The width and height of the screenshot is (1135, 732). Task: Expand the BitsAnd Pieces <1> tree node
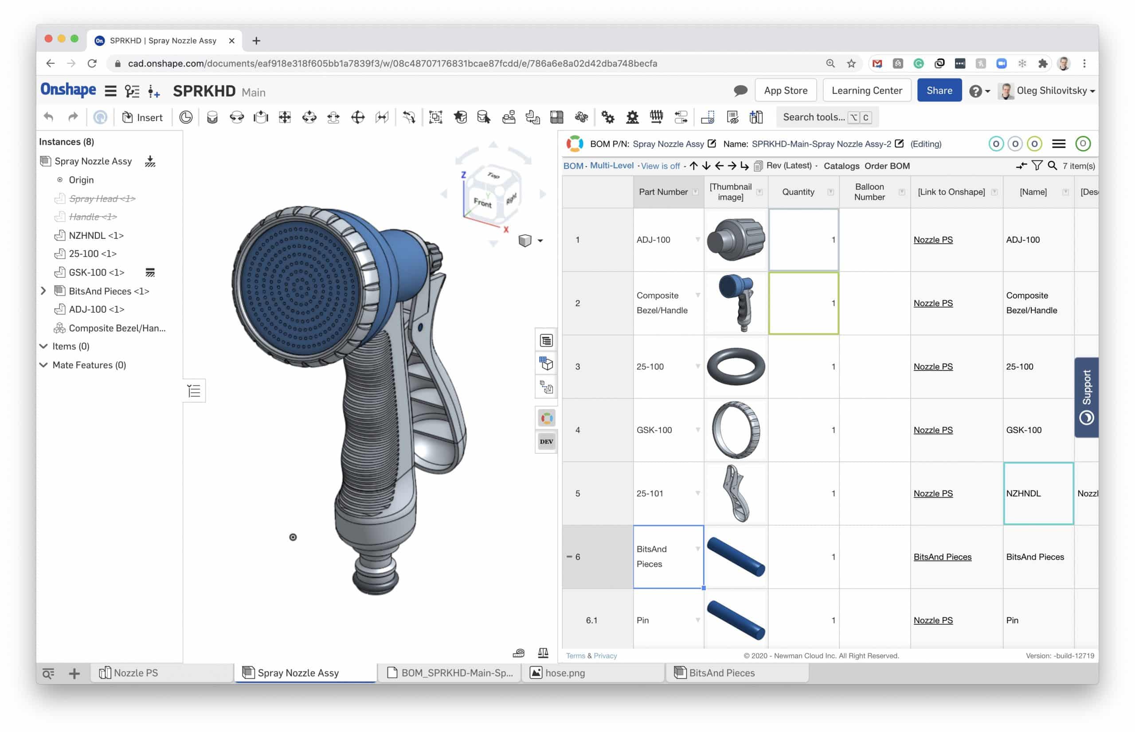coord(43,290)
